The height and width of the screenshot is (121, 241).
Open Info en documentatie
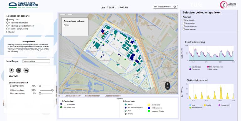tap(165, 7)
